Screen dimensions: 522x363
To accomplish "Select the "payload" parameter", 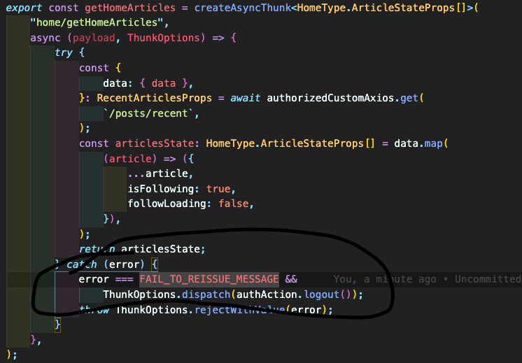I will [x=94, y=38].
